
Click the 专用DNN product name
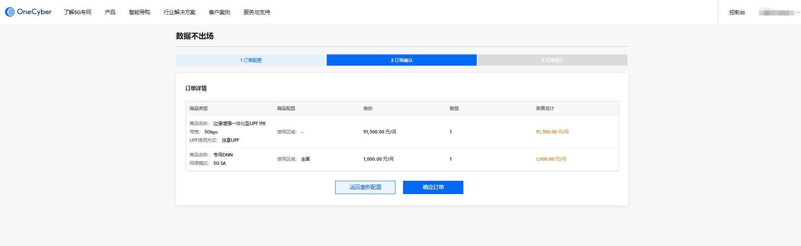pos(223,155)
